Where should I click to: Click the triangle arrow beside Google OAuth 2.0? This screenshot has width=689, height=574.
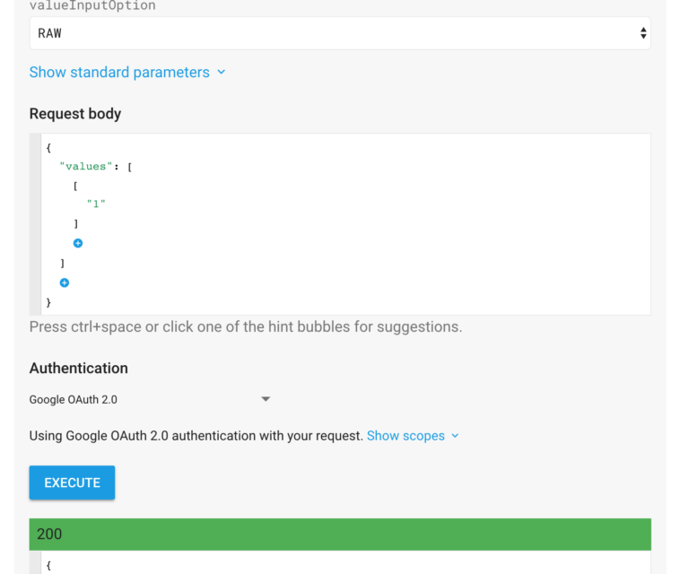click(x=266, y=399)
